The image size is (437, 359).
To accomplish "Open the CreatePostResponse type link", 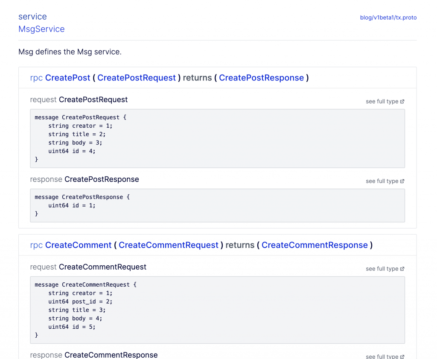I will click(261, 78).
